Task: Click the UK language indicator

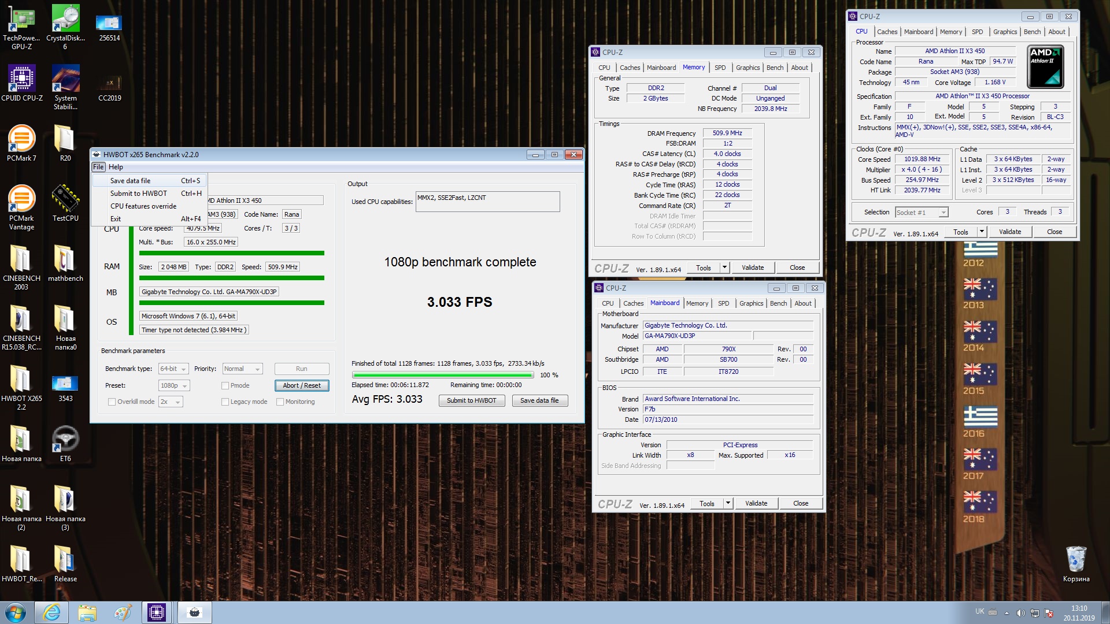Action: (x=979, y=612)
